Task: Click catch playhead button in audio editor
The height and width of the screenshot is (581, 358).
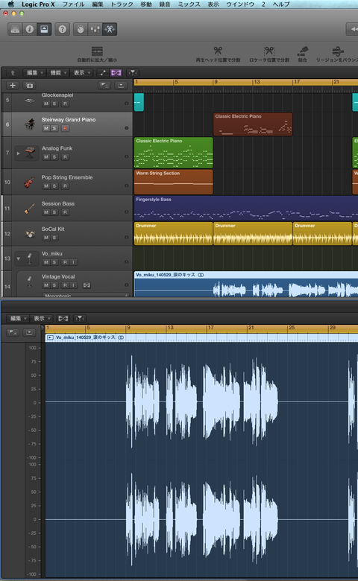Action: coord(80,318)
